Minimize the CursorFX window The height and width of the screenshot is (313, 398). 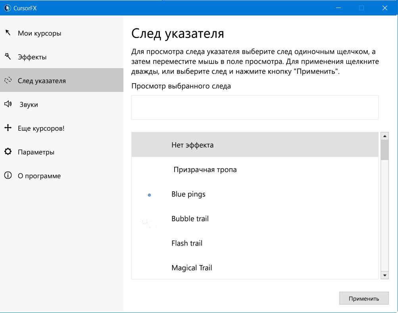point(338,8)
